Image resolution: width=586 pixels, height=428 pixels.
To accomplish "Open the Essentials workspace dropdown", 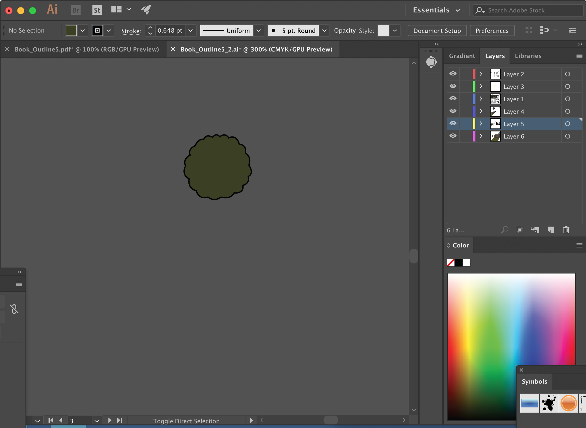I will pos(436,10).
